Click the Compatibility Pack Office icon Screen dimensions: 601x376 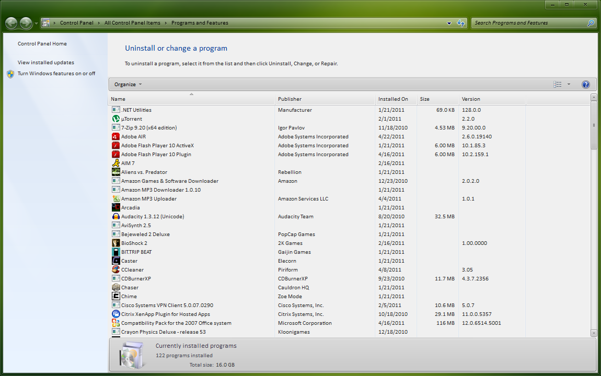[115, 323]
